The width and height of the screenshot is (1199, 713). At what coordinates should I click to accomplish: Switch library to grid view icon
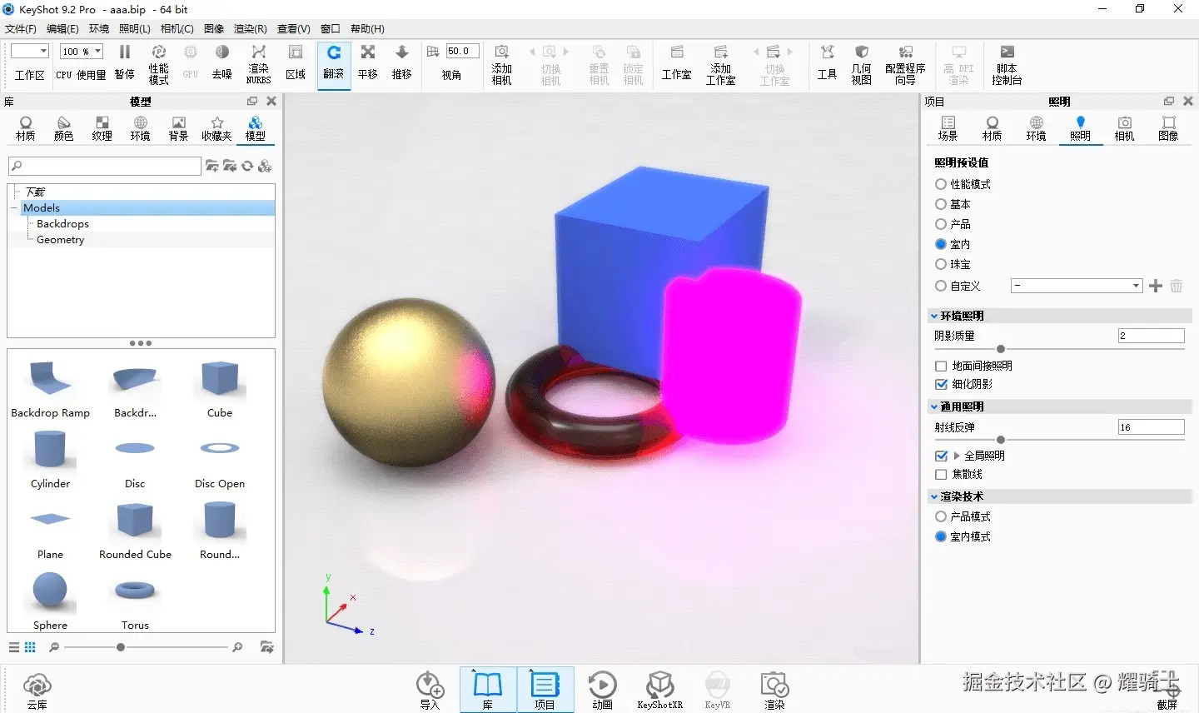30,647
